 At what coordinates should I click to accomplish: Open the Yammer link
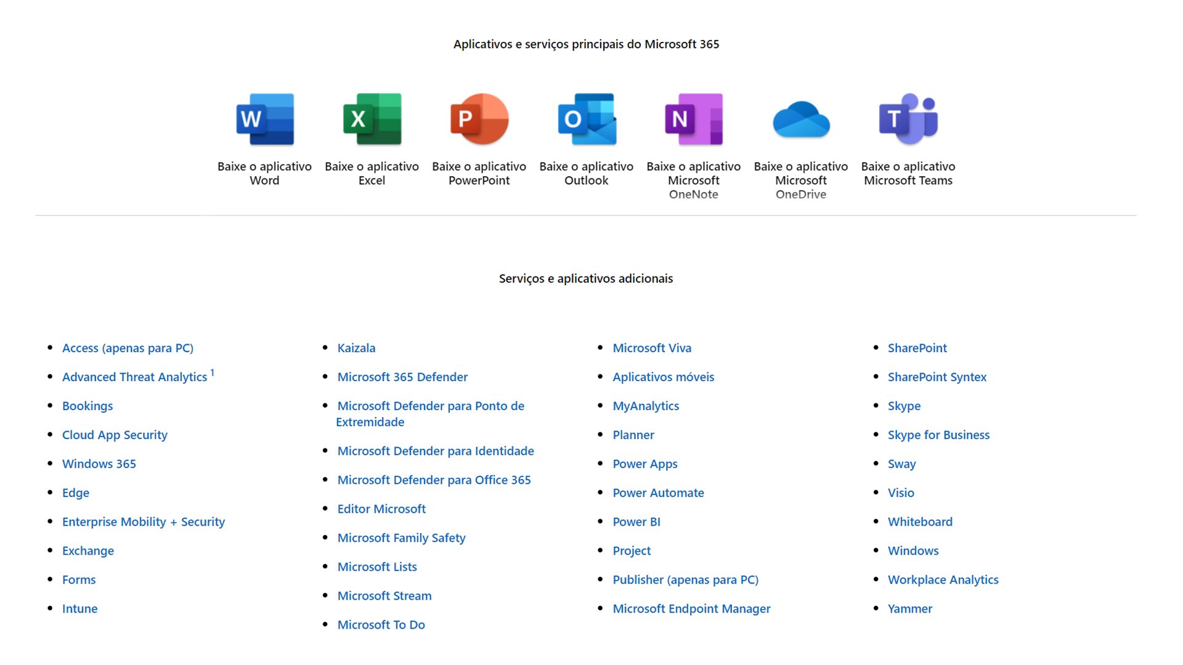tap(910, 608)
